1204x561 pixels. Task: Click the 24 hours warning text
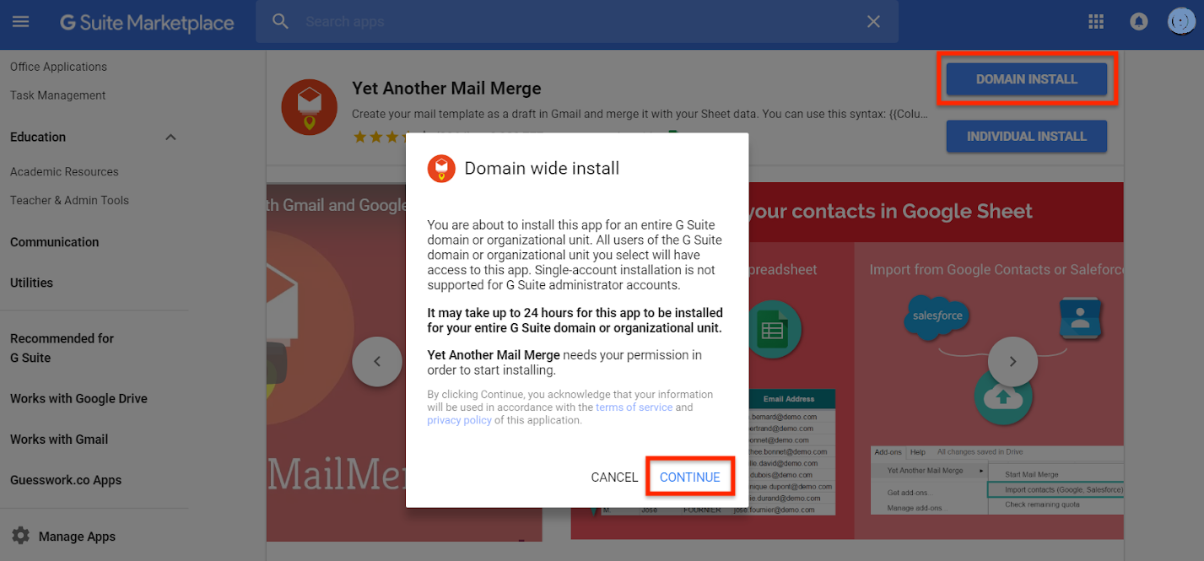tap(575, 321)
